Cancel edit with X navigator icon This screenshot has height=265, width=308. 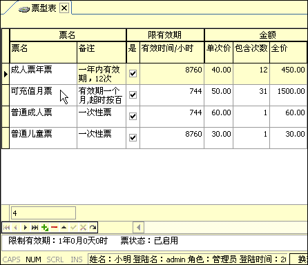click(x=83, y=228)
